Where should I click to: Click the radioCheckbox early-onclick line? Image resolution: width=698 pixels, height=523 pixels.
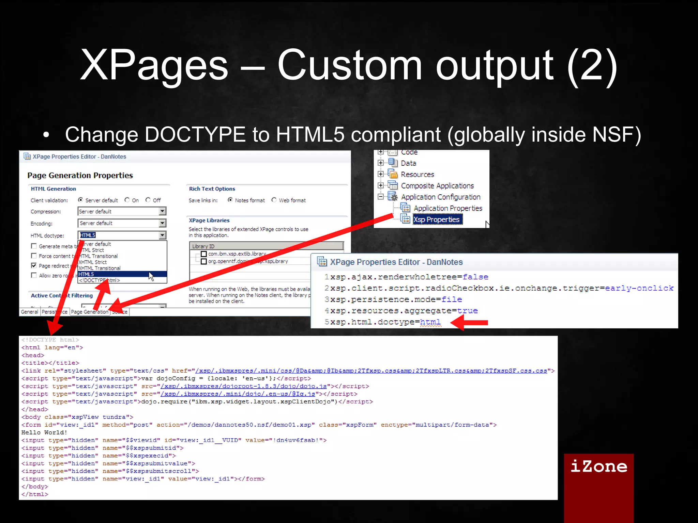[x=502, y=288]
